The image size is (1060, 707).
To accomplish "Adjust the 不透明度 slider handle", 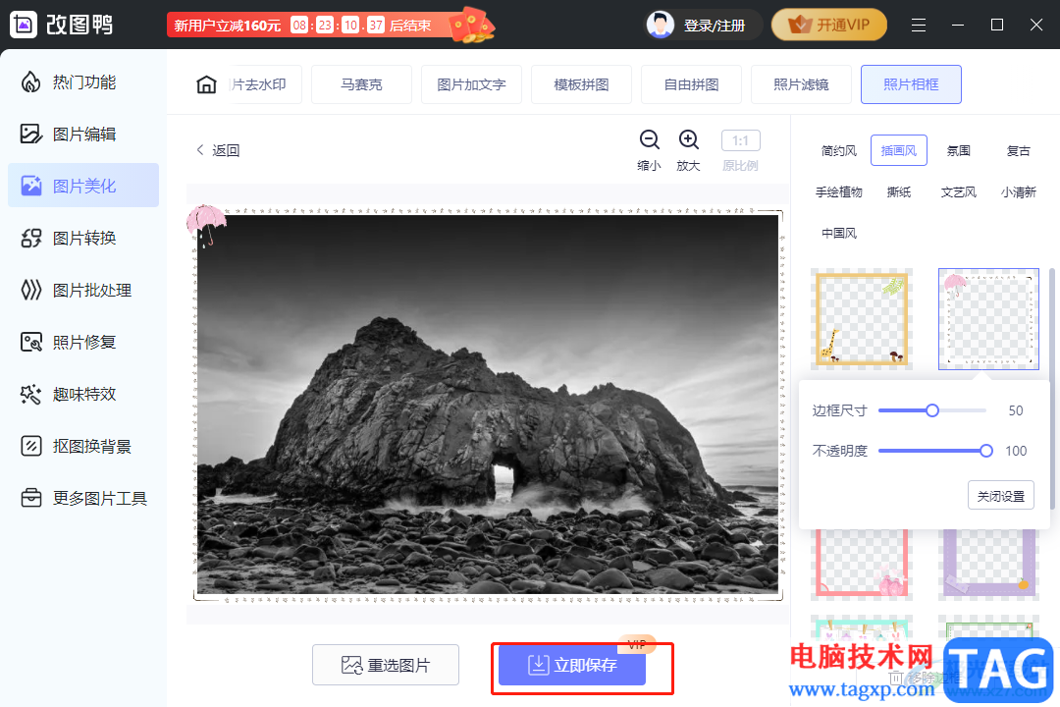I will coord(986,451).
